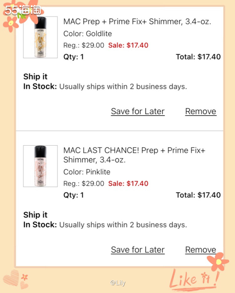Viewport: 235px width, 293px height.
Task: Open MAC Prep + Prime Fix+ Shimmer title
Action: (x=137, y=22)
